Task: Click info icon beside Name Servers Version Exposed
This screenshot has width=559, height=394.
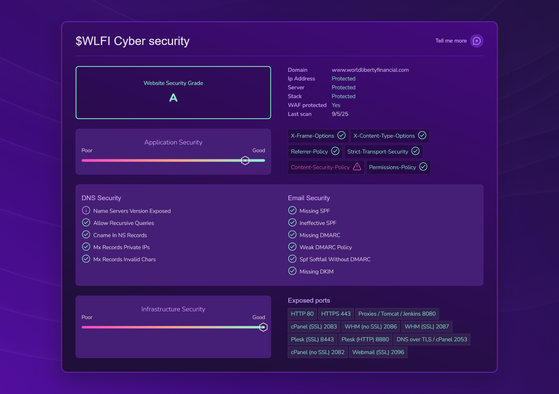Action: [86, 210]
